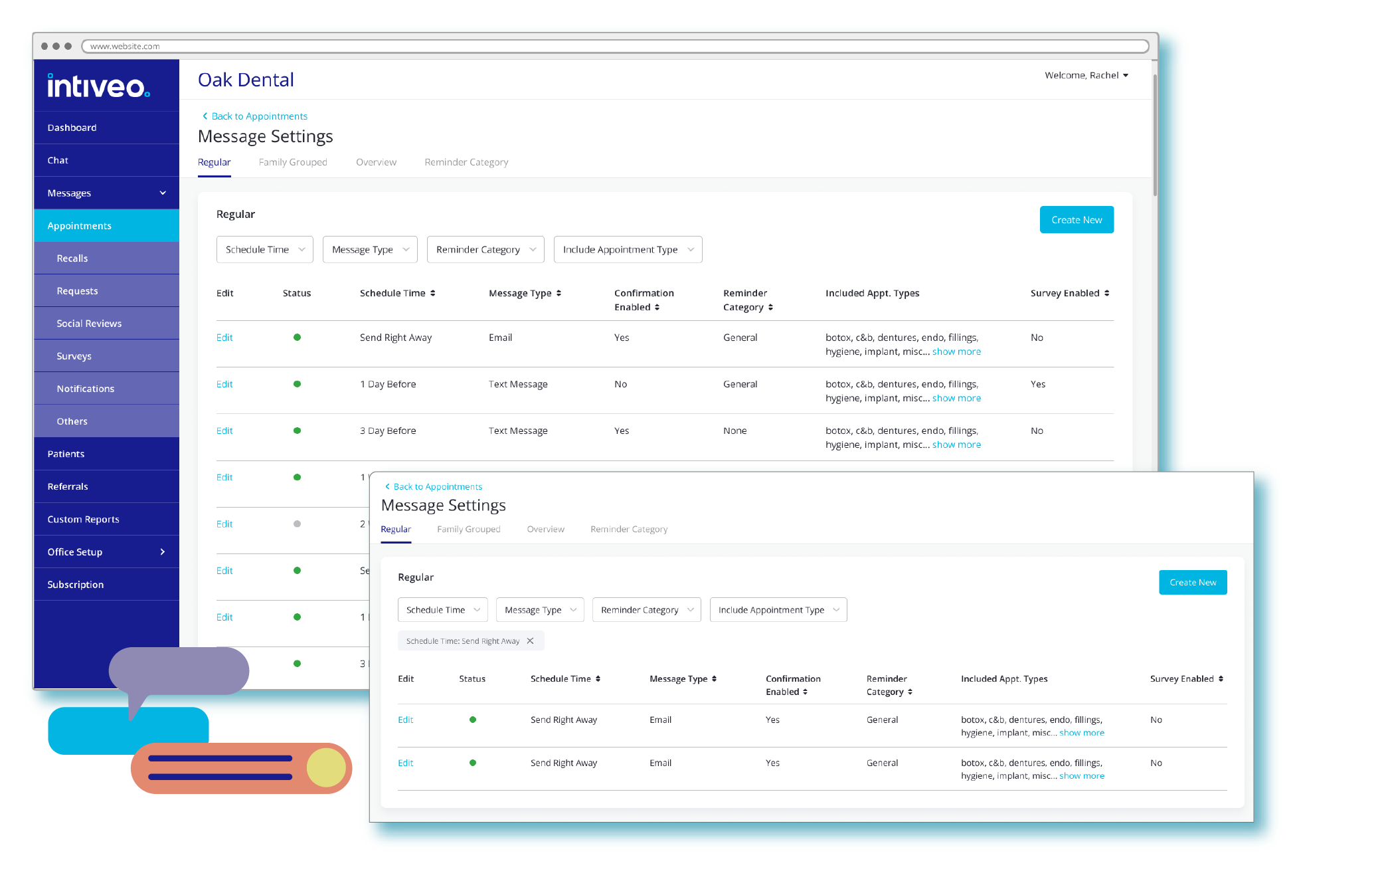
Task: Click the browser vertical scrollbar
Action: (x=1155, y=133)
